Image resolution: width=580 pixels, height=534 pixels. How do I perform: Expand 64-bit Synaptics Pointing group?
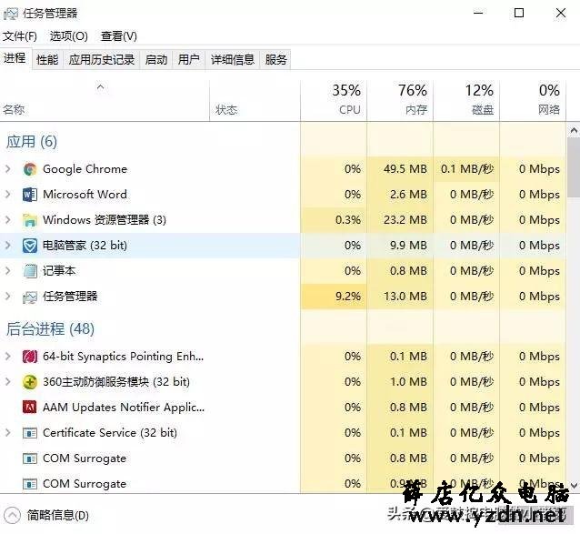pyautogui.click(x=8, y=357)
